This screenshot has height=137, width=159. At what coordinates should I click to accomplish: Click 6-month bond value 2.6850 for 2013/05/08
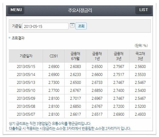pos(75,106)
